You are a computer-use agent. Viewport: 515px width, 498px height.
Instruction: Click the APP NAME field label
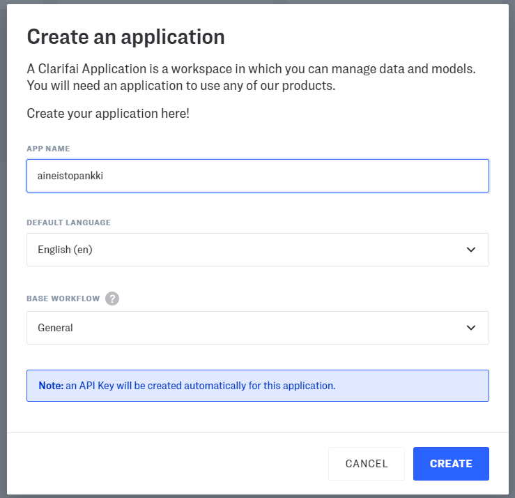(x=48, y=149)
